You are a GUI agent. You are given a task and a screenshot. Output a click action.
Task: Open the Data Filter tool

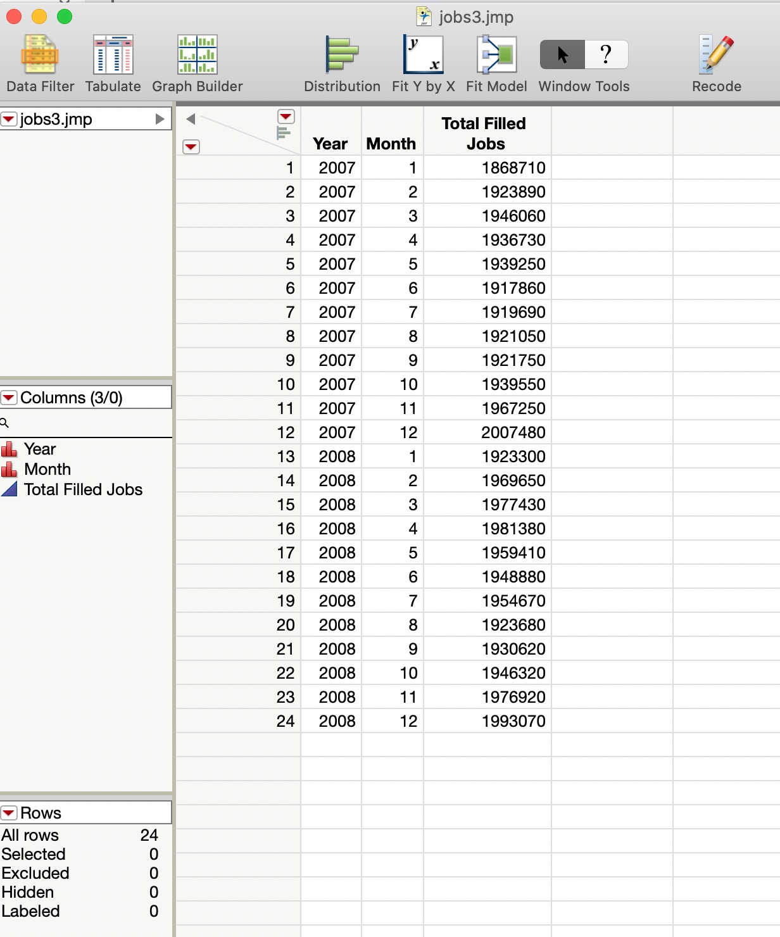pos(40,63)
